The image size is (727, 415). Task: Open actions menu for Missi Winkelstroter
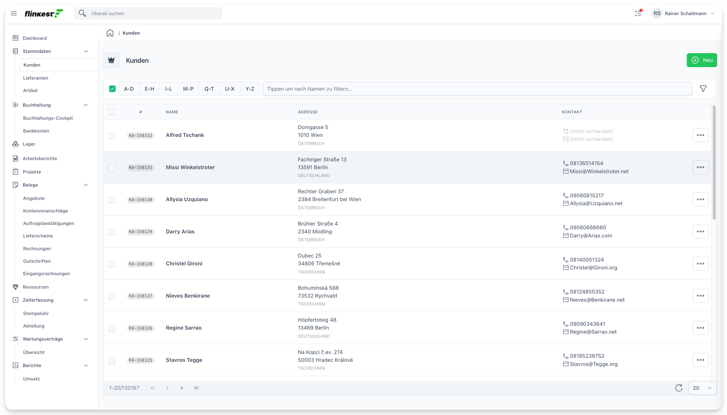click(x=700, y=167)
